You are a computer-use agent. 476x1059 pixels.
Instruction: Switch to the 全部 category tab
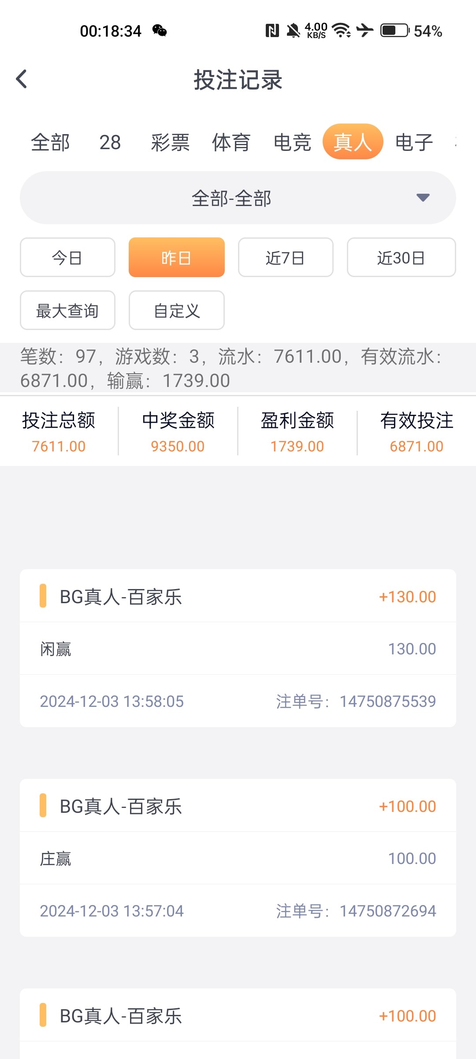tap(50, 143)
